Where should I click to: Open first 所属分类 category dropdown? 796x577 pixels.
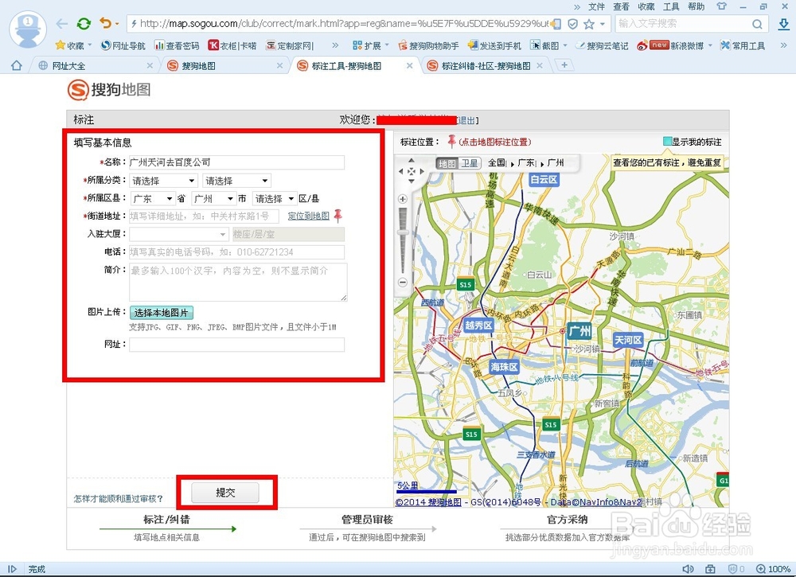pyautogui.click(x=163, y=181)
